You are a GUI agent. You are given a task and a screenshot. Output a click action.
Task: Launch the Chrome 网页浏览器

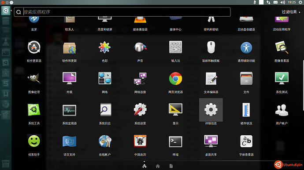pyautogui.click(x=175, y=79)
